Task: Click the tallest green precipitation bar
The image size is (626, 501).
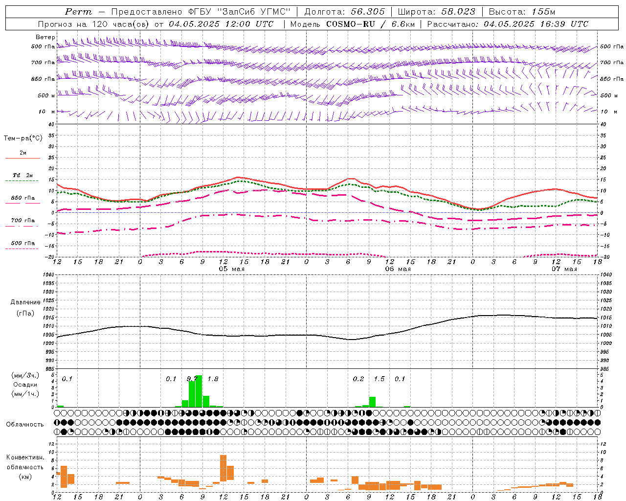Action: click(x=199, y=391)
